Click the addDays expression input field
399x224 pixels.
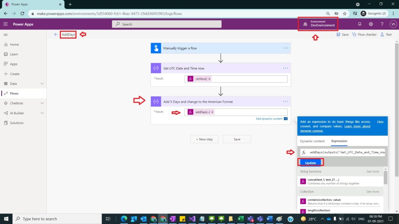click(x=347, y=152)
